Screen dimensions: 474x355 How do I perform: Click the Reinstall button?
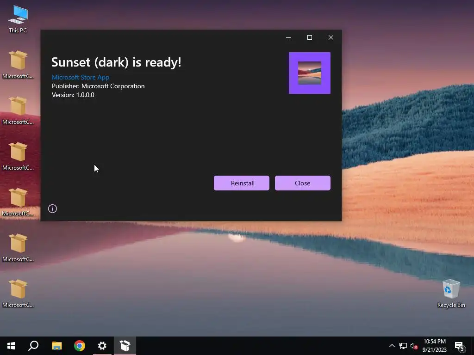242,183
